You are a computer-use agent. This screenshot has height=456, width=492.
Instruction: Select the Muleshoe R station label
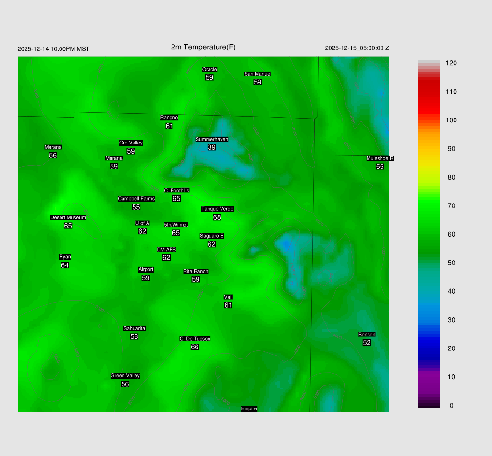380,158
